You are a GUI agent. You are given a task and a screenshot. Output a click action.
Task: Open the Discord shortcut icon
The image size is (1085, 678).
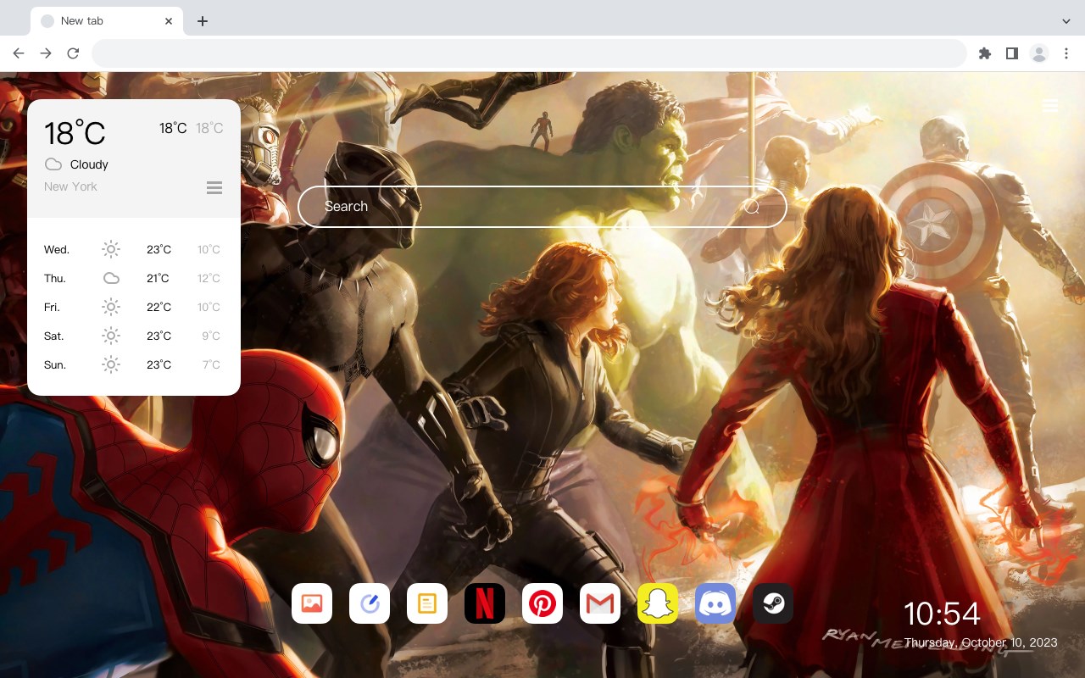click(715, 603)
